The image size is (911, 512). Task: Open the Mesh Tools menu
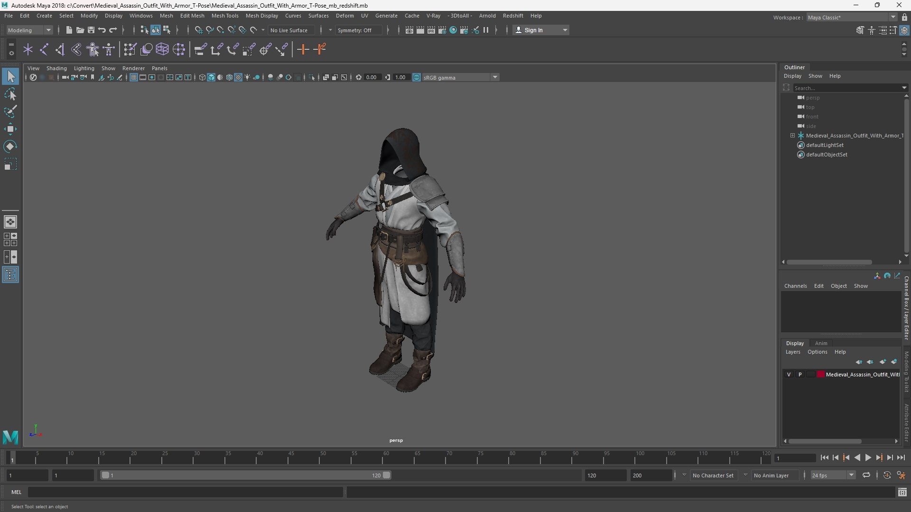click(225, 16)
